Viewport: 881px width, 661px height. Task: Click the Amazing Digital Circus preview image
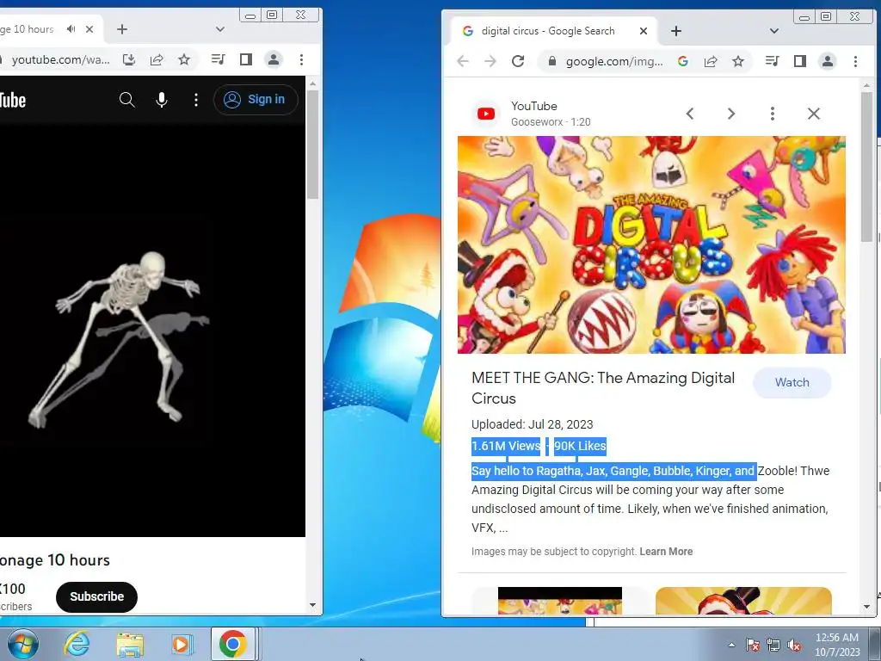click(651, 244)
